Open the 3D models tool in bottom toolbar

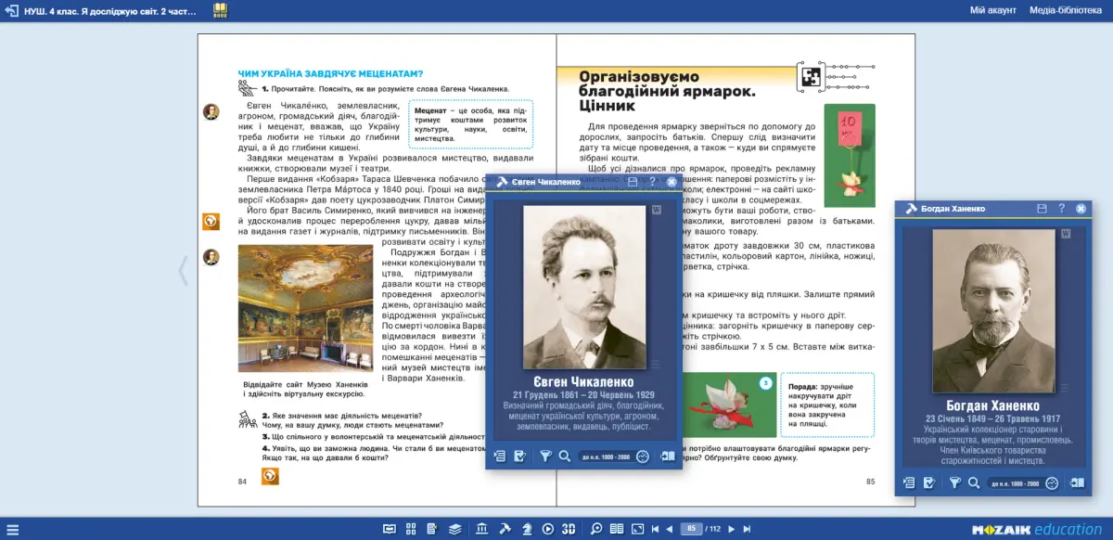pos(569,529)
